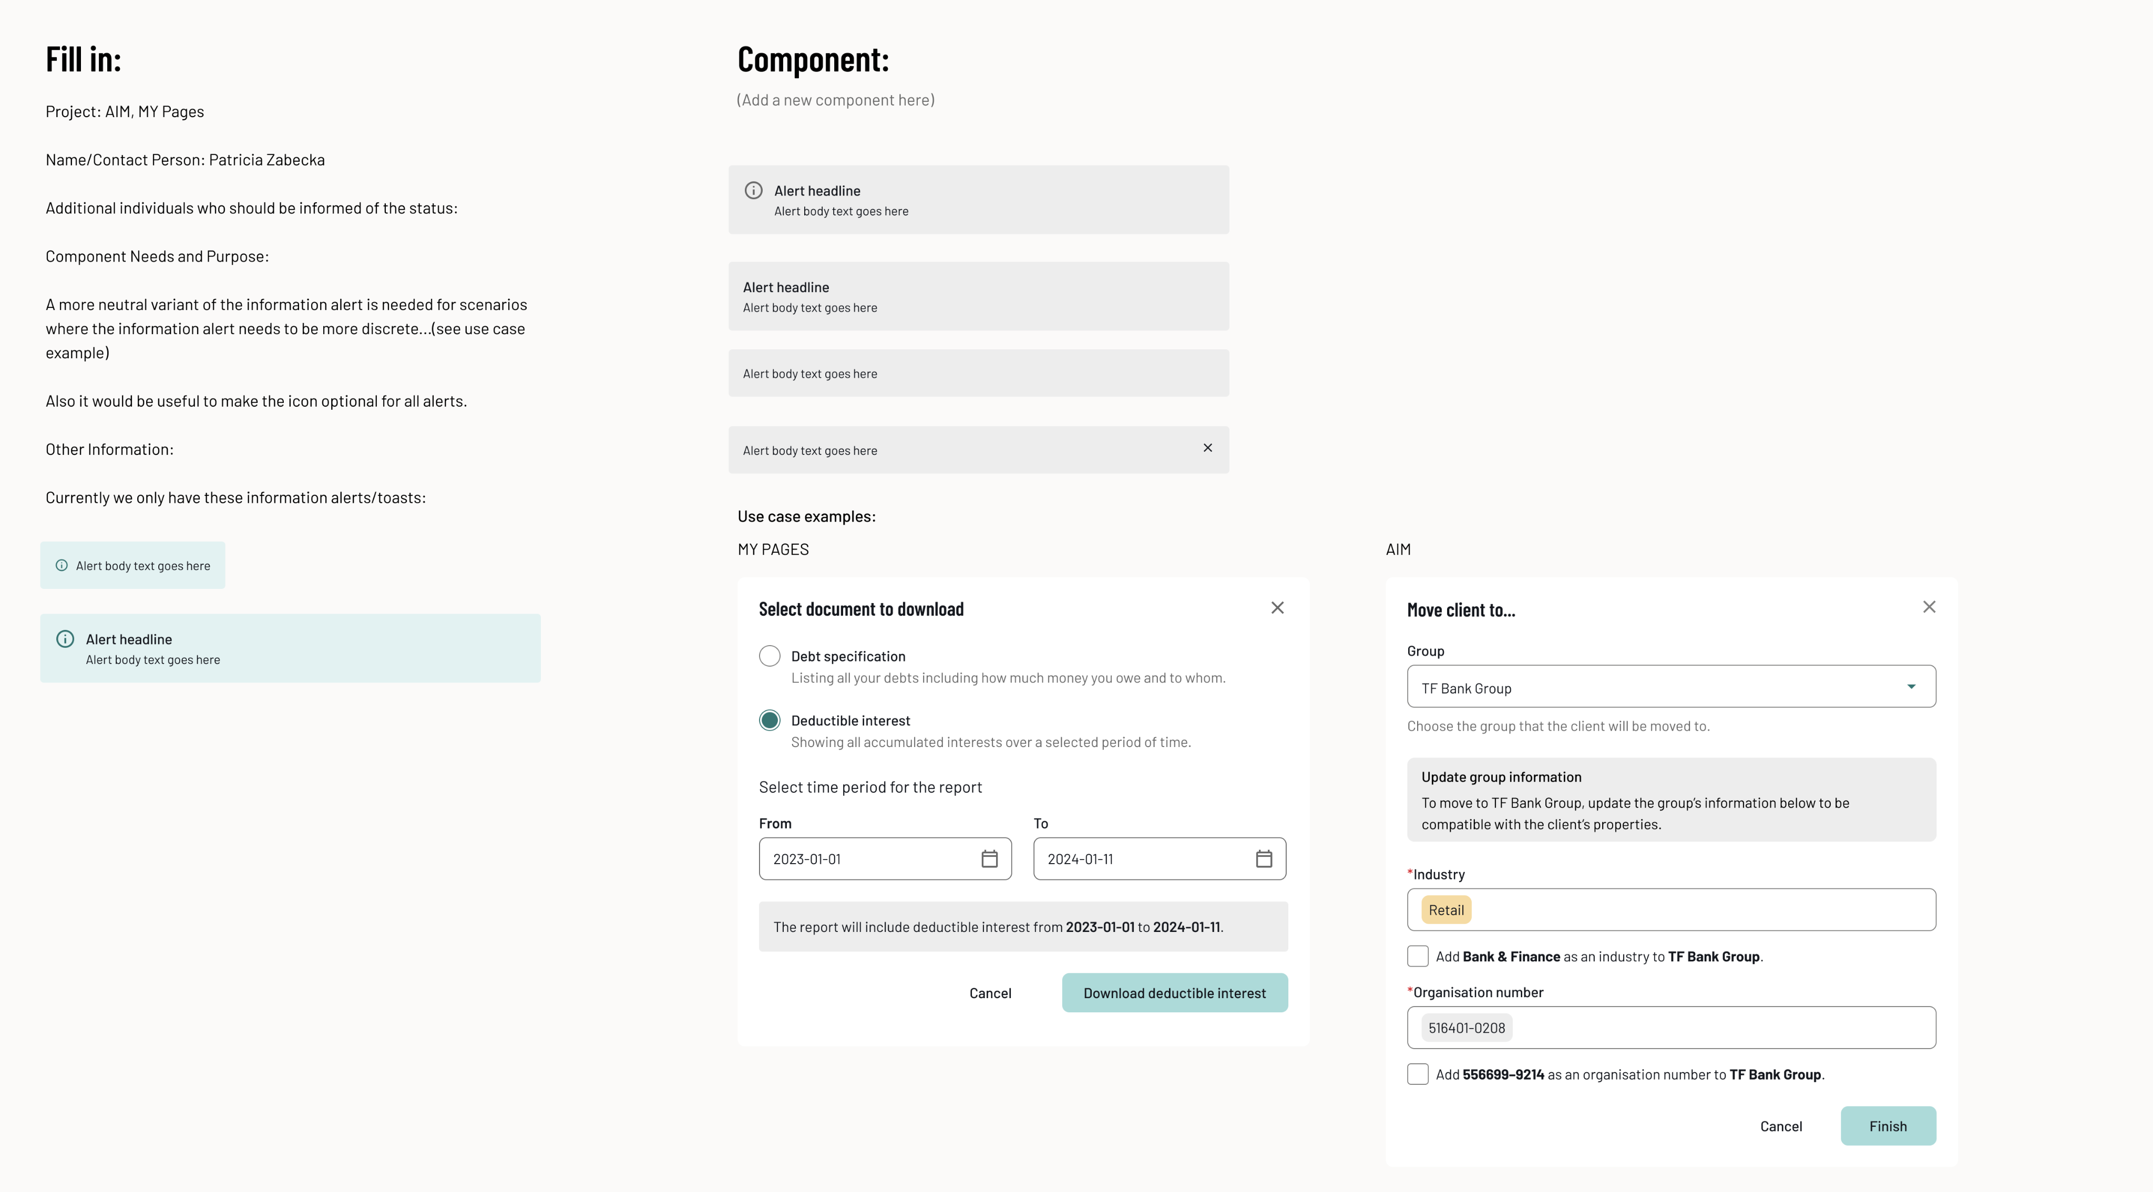Click the info icon in the gray alert headline
Screen dimensions: 2153x1192
coord(753,191)
